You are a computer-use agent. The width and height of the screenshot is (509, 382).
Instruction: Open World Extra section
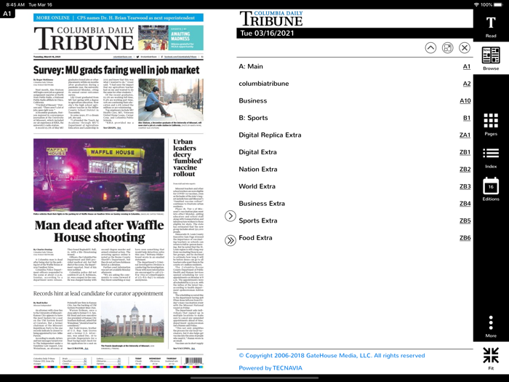click(257, 186)
